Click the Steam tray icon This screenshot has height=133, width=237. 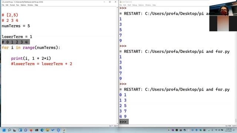click(x=184, y=130)
